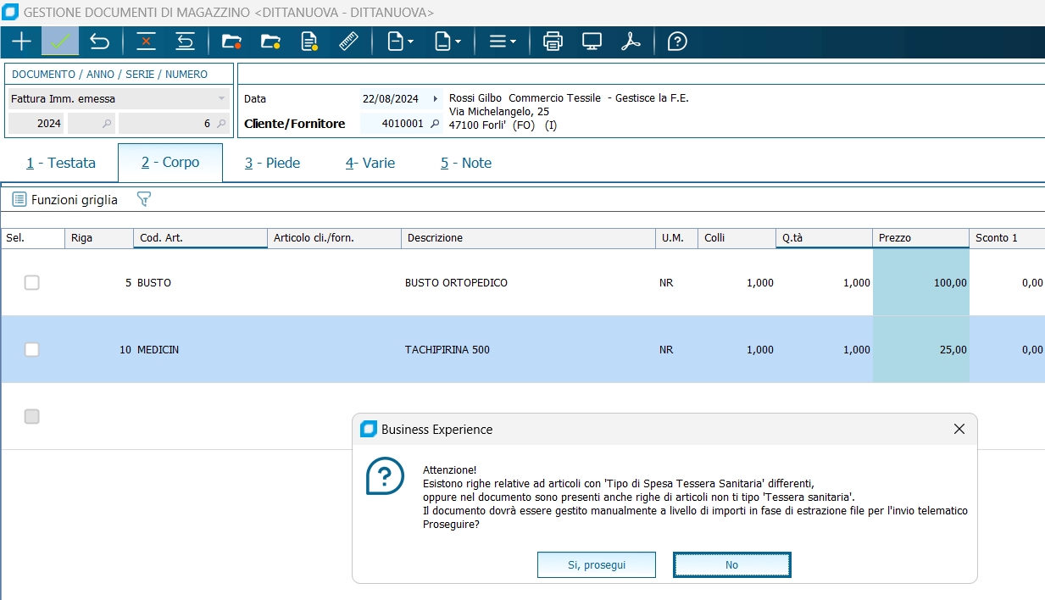This screenshot has height=600, width=1045.
Task: Click the filter funnel icon above the grid
Action: tap(144, 200)
